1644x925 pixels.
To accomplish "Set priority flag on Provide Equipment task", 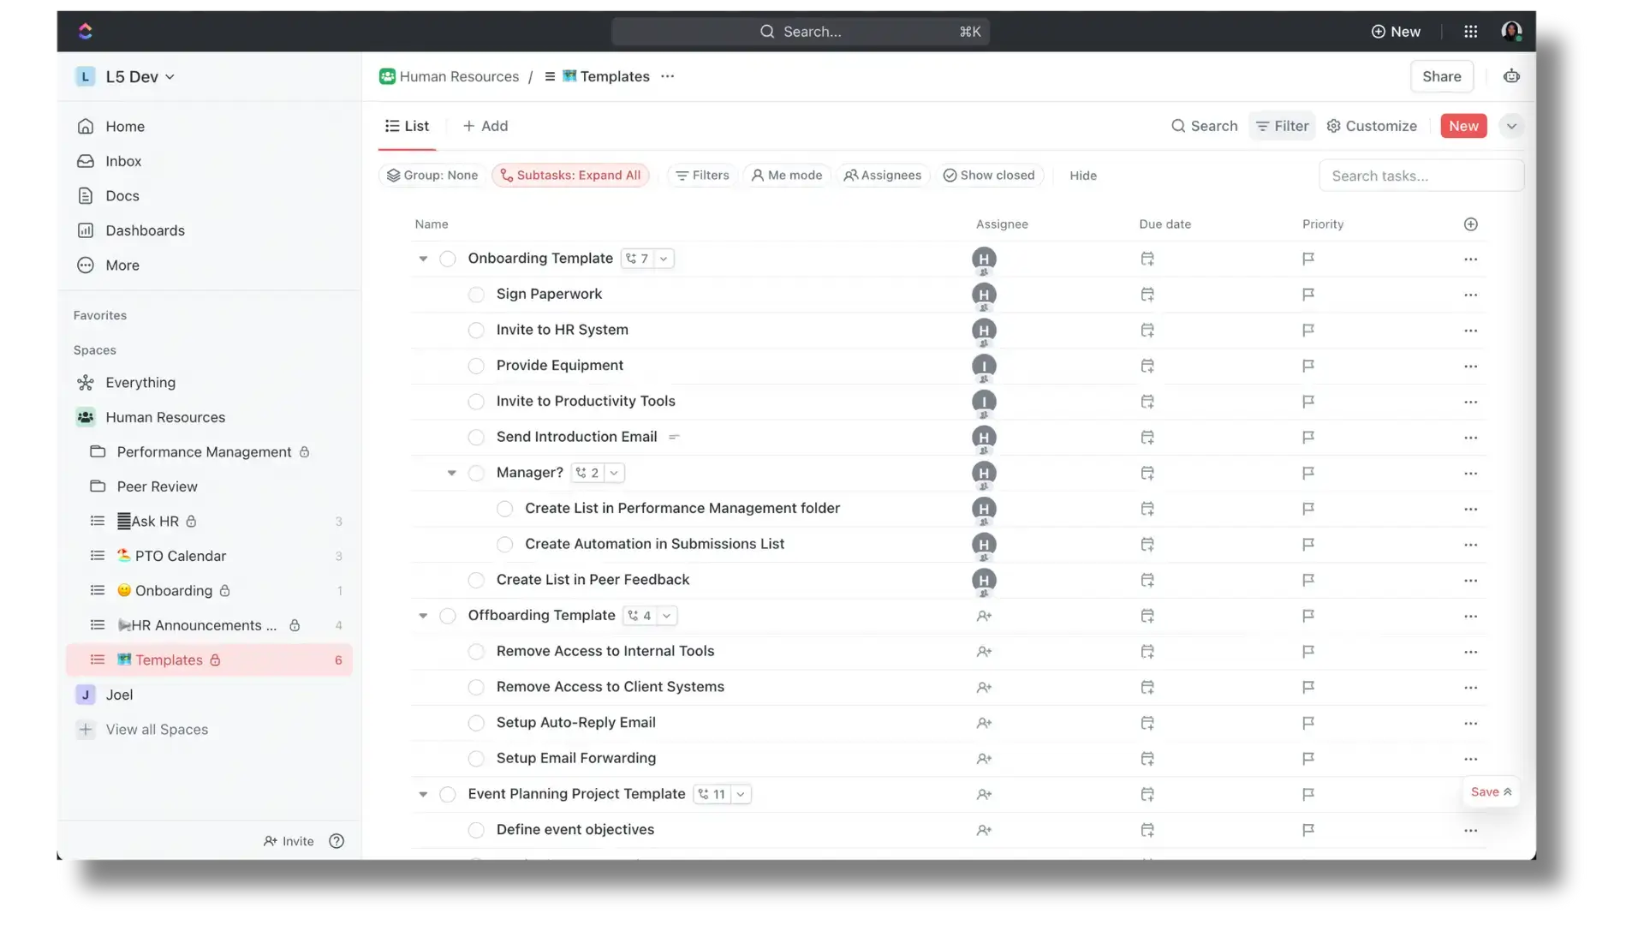I will coord(1307,366).
